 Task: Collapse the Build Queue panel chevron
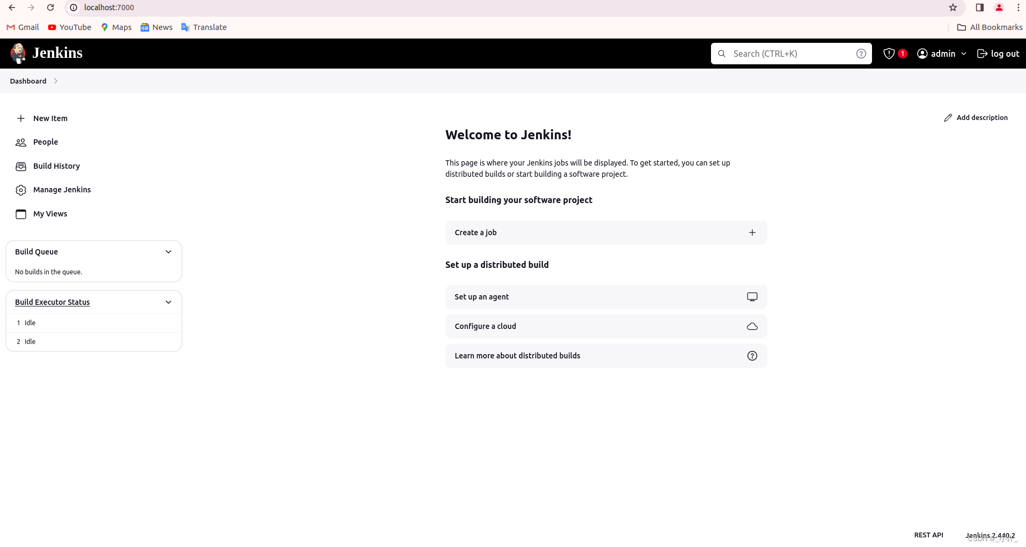click(168, 252)
